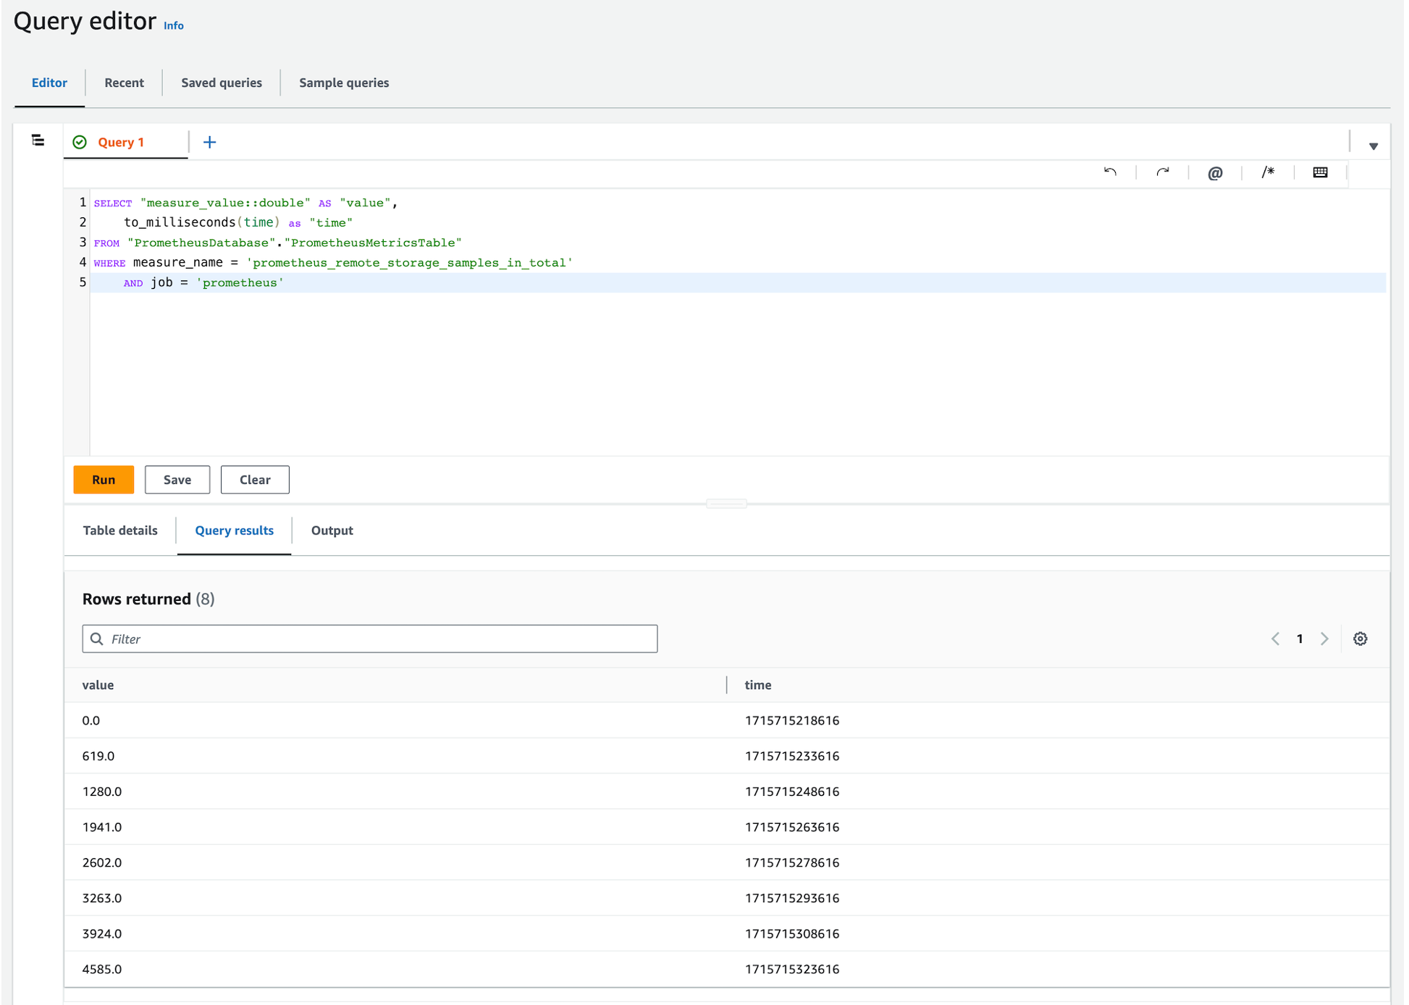The height and width of the screenshot is (1005, 1409).
Task: Toggle the left side panel list icon
Action: [x=38, y=140]
